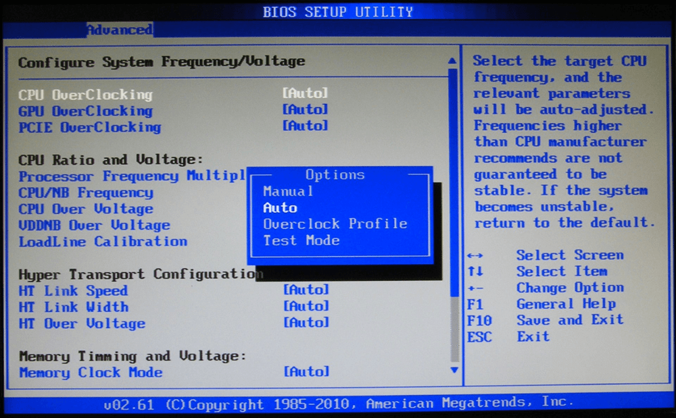The width and height of the screenshot is (676, 418).
Task: Click the CPU frequency help description
Action: coord(564,142)
